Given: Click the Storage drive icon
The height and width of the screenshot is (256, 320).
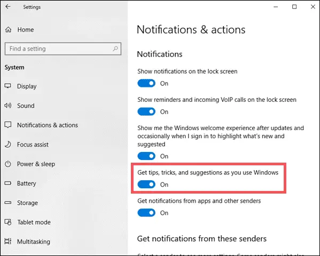Looking at the screenshot, I should pyautogui.click(x=8, y=203).
